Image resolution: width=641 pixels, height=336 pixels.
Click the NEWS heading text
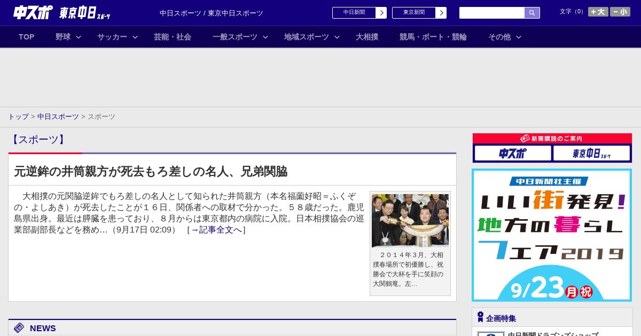(43, 328)
